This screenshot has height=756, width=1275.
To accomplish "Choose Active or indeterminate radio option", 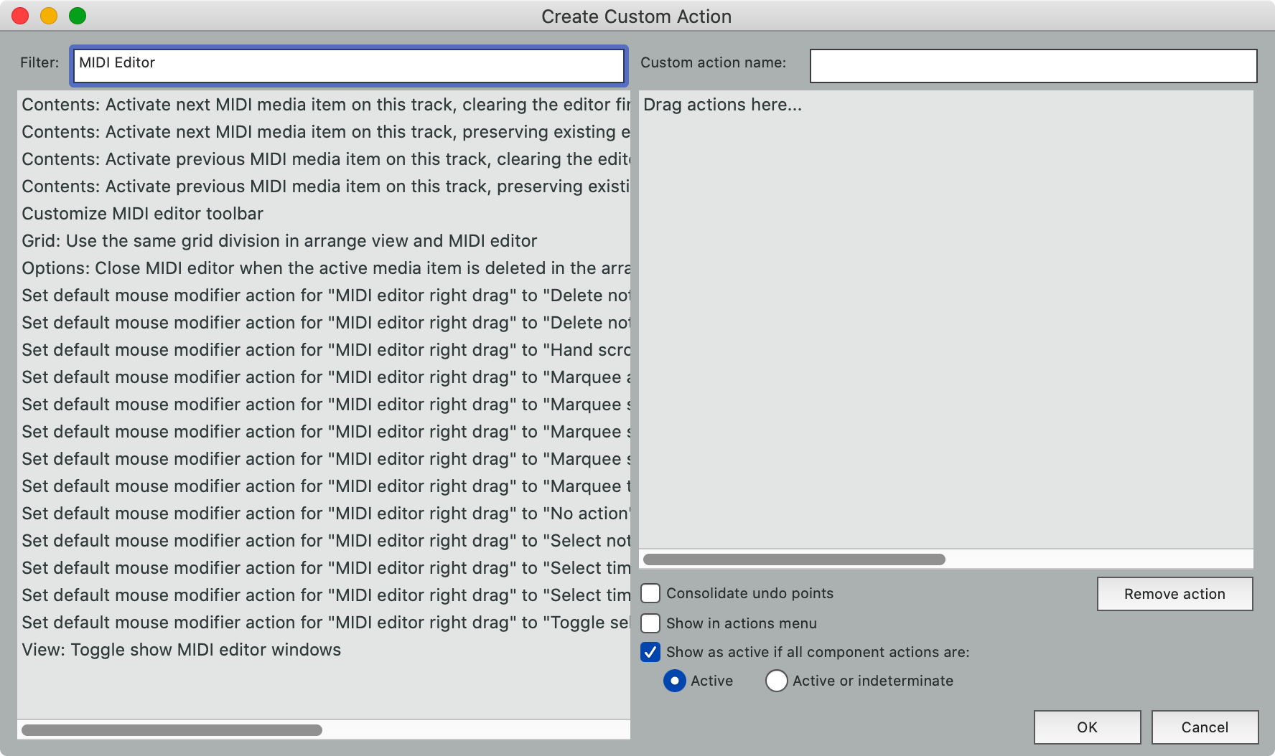I will [x=776, y=681].
